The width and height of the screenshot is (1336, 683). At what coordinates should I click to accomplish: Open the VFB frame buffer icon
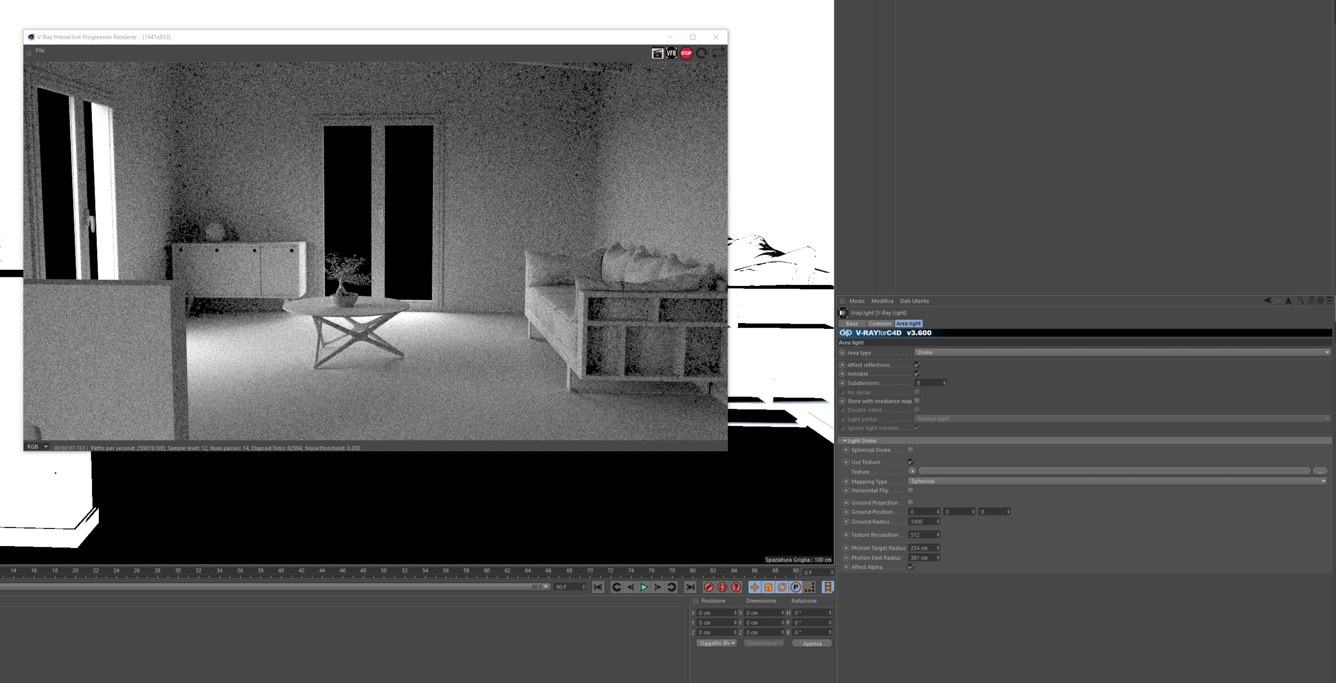click(x=671, y=53)
